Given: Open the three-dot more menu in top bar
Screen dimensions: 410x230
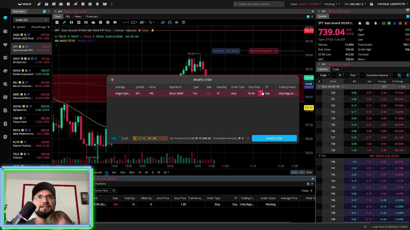Looking at the screenshot, I should point(112,4).
